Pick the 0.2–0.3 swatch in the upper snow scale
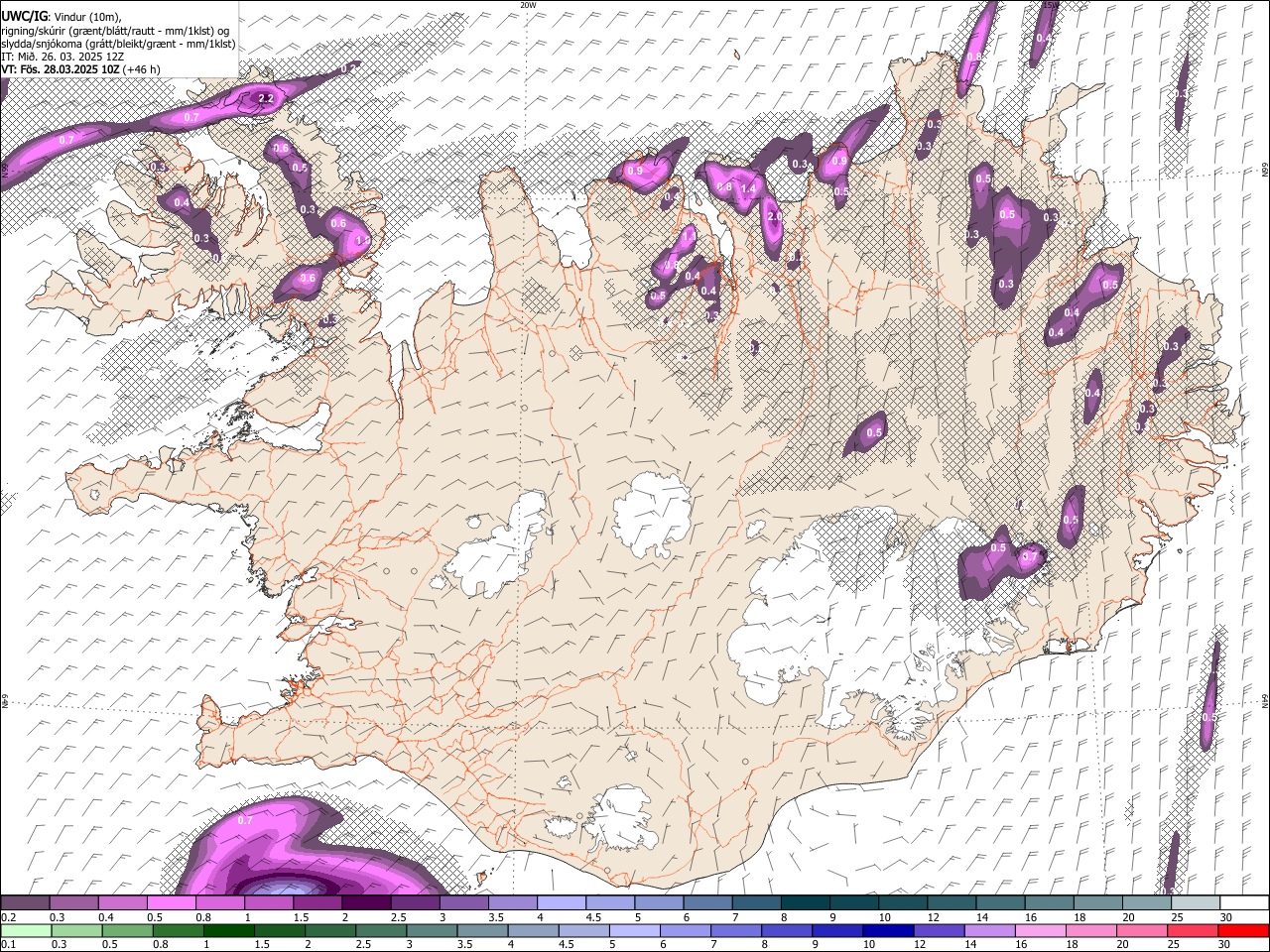This screenshot has height=952, width=1270. click(25, 903)
